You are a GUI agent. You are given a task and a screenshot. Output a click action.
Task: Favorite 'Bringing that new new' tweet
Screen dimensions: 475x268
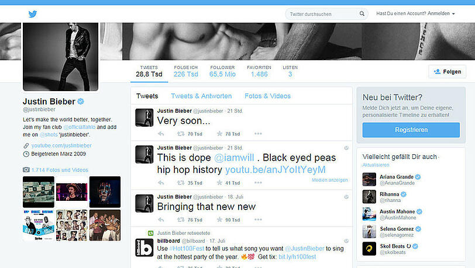(219, 220)
